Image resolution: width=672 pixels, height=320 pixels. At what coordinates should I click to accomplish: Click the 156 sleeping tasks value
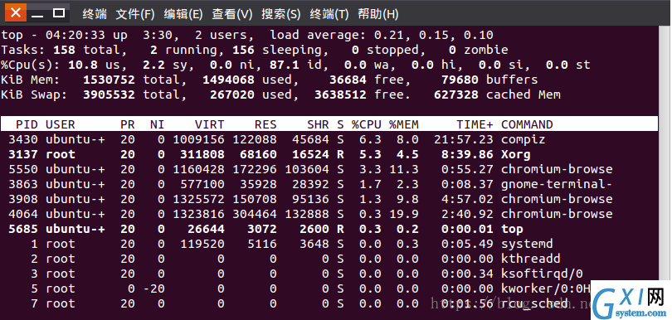[243, 50]
